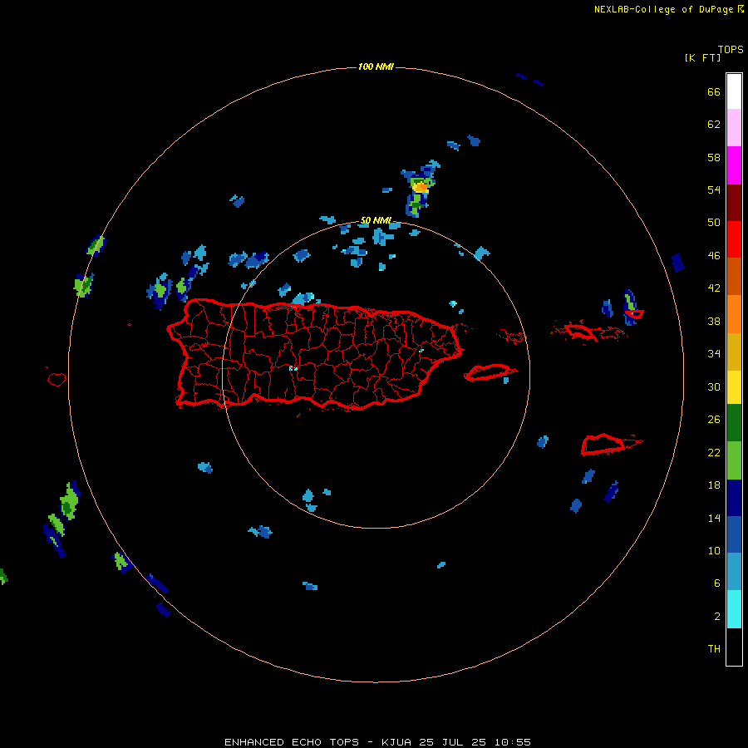Select the 10 legend value
Image resolution: width=748 pixels, height=748 pixels.
click(714, 550)
